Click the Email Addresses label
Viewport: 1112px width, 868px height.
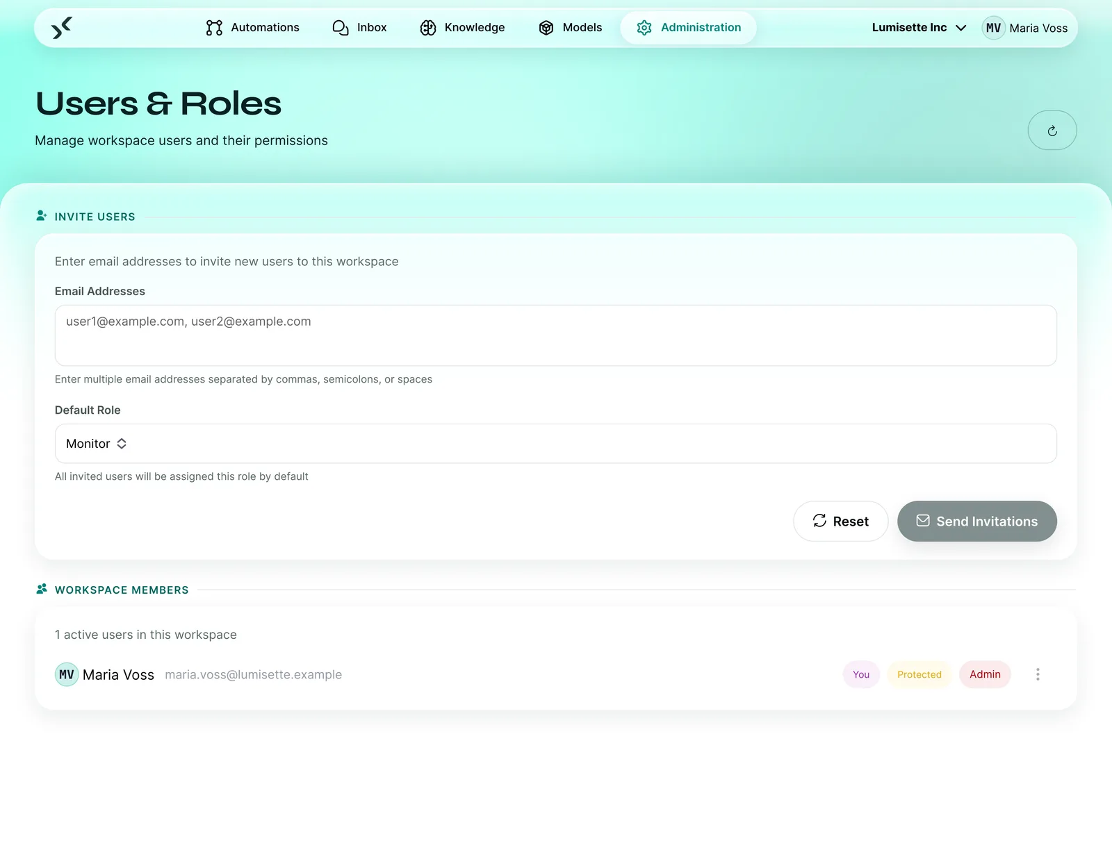pyautogui.click(x=100, y=292)
